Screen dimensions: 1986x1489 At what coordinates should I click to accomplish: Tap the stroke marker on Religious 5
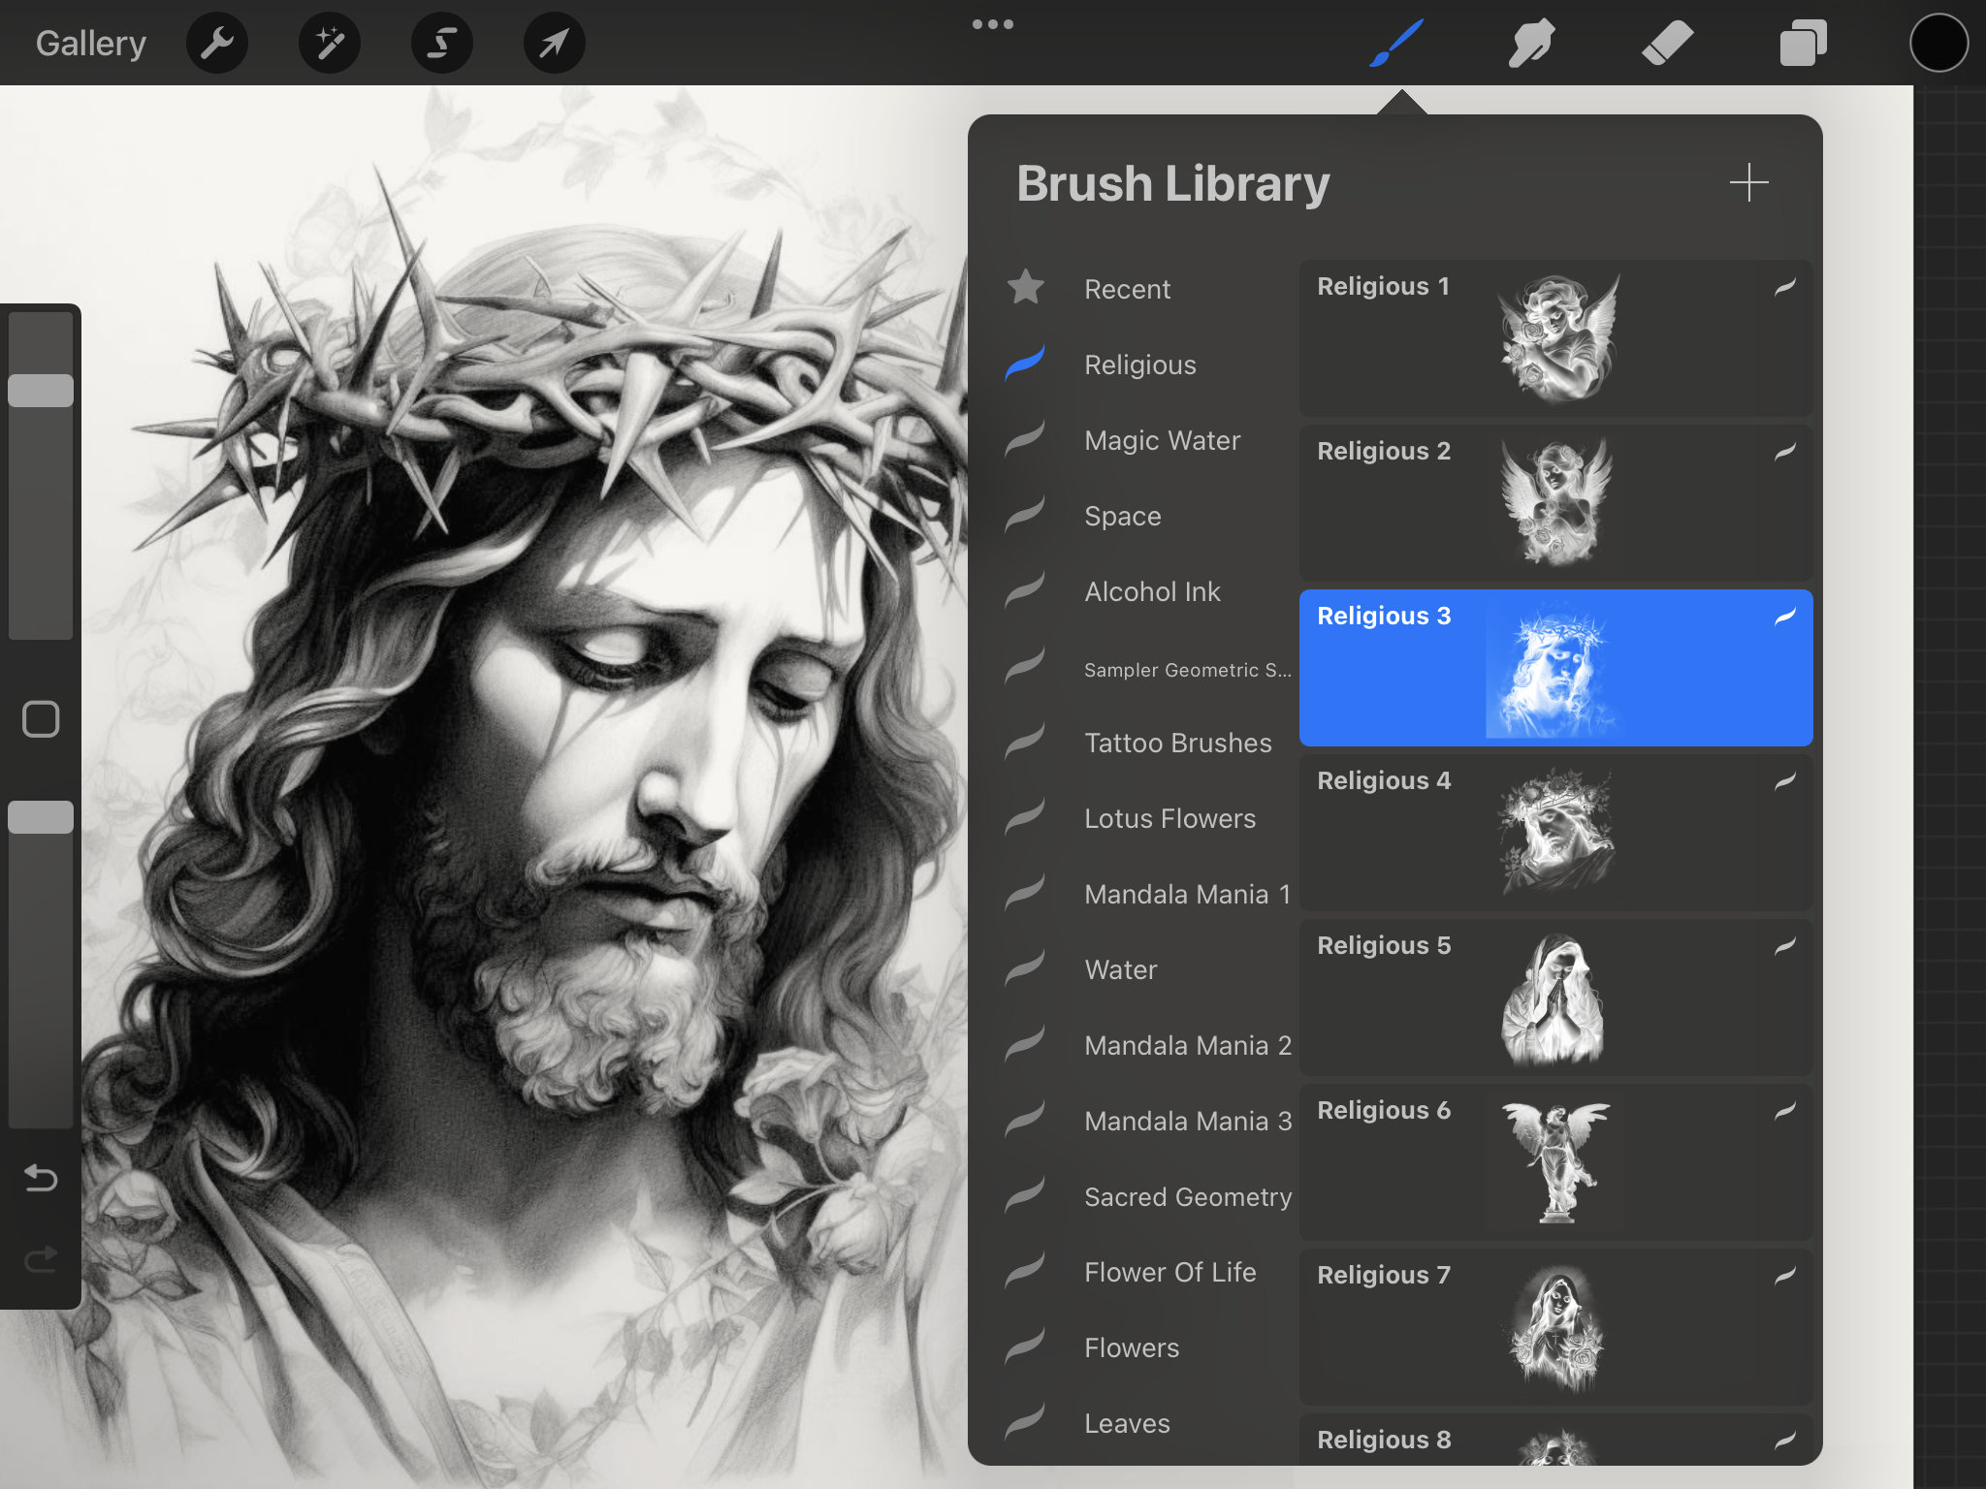point(1785,945)
